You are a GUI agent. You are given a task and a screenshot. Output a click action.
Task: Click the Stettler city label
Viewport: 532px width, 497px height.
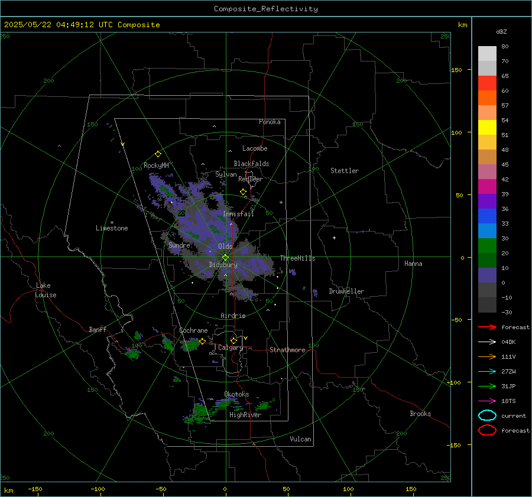point(345,171)
